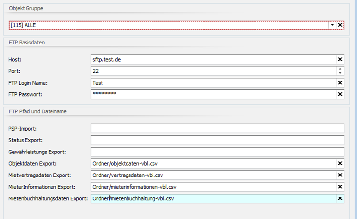Clear the Host field value

point(340,59)
